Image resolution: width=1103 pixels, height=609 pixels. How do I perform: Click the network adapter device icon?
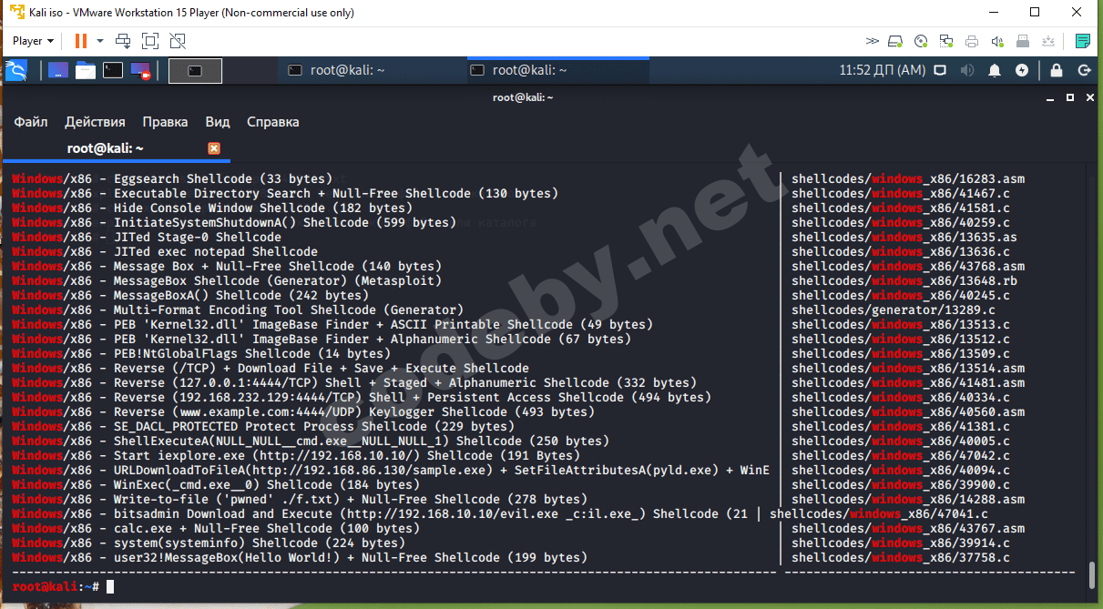click(x=946, y=41)
